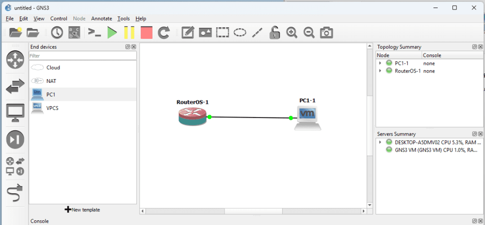Click the Filter field in End devices
This screenshot has width=485, height=225.
(82, 56)
